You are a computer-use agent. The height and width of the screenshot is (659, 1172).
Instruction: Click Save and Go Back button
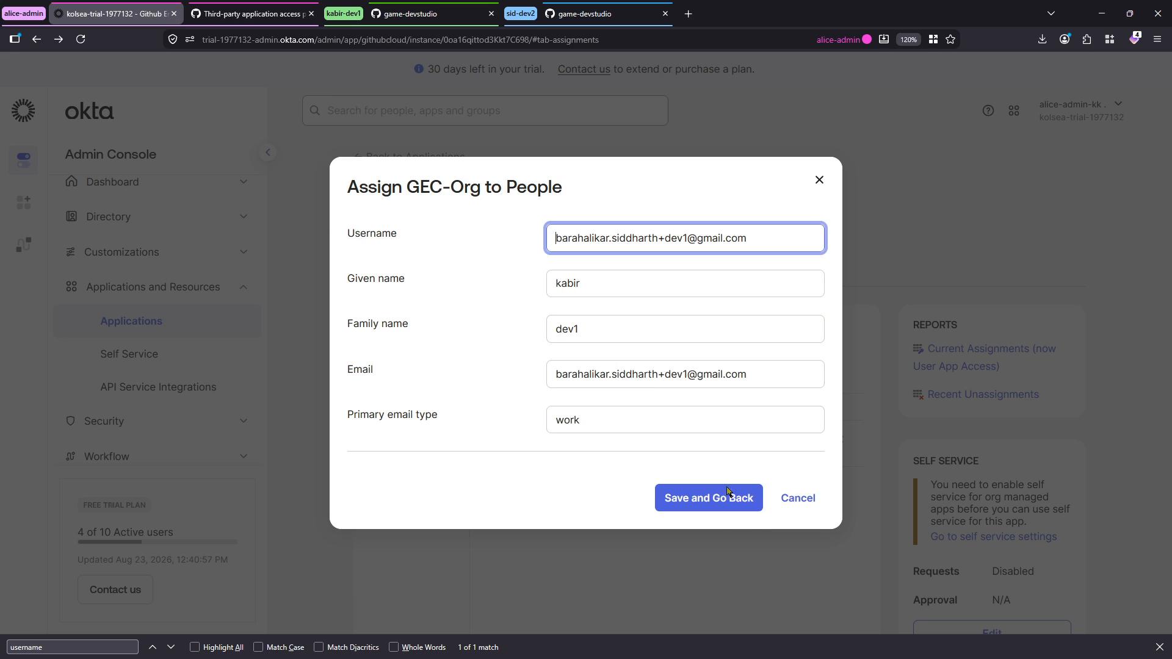[709, 498]
